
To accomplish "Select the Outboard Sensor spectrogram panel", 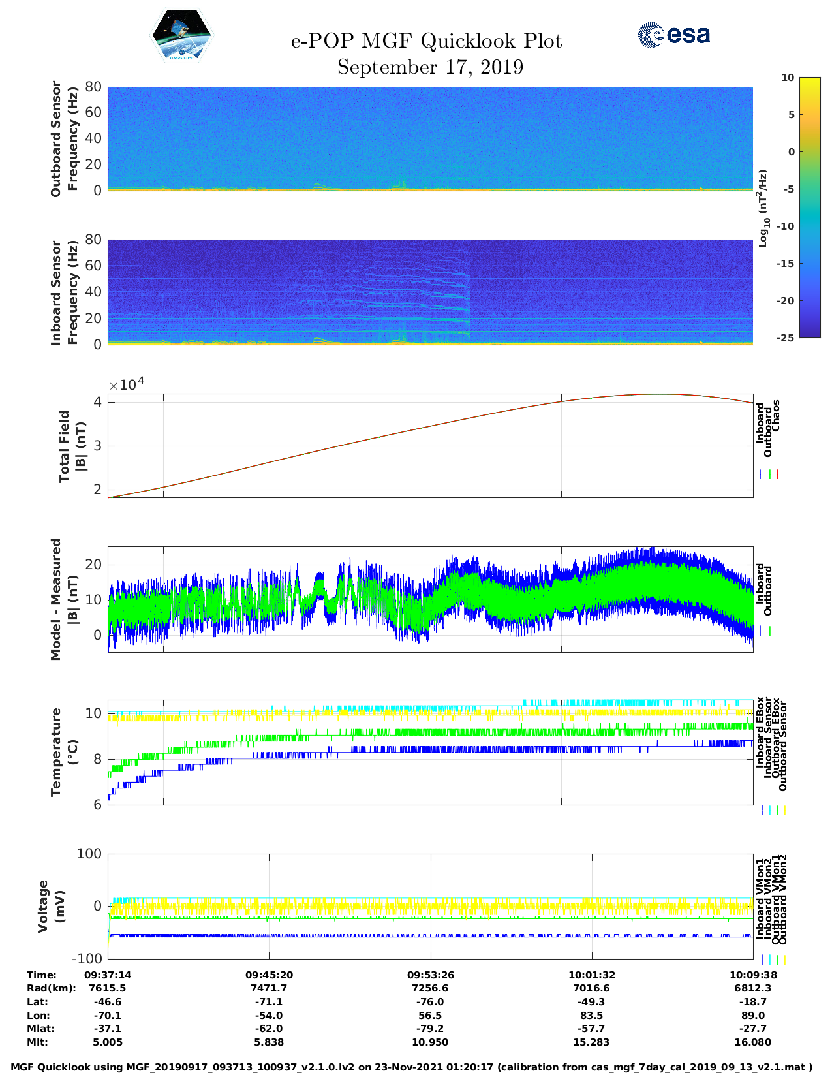I will click(x=430, y=138).
